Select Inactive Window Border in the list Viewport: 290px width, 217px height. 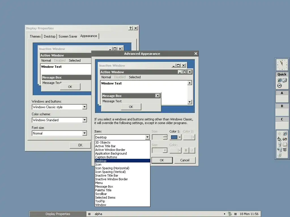point(122,179)
